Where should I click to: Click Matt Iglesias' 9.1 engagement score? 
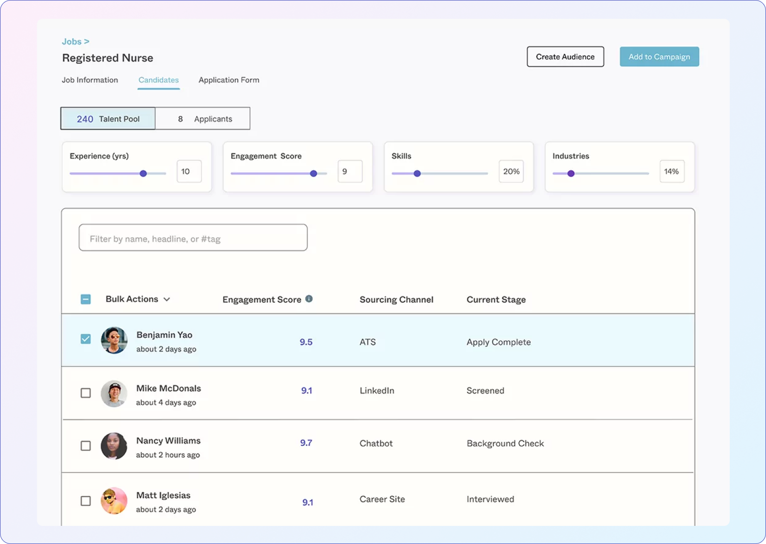pyautogui.click(x=307, y=502)
